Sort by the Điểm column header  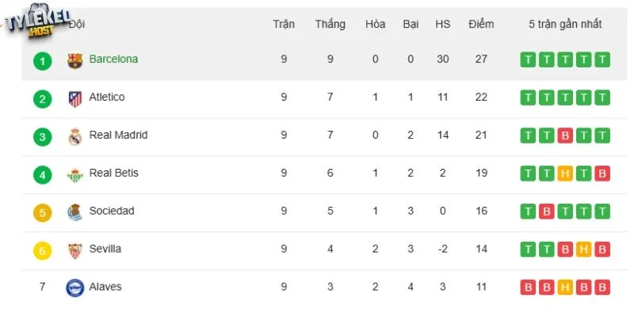(481, 25)
